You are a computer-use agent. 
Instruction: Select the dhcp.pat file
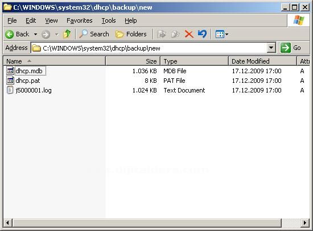tap(27, 81)
